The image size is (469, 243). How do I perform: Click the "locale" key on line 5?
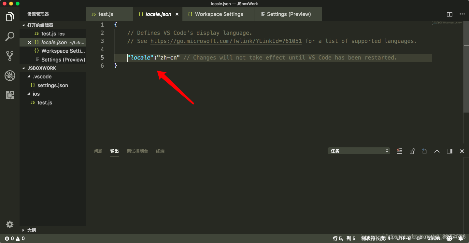pyautogui.click(x=140, y=58)
